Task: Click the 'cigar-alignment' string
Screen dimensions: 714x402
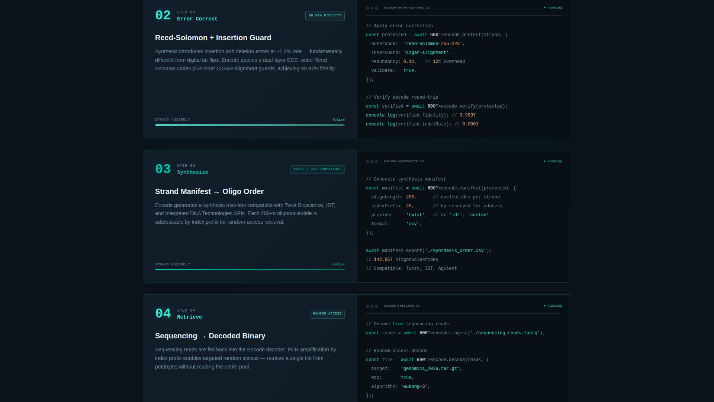Action: [x=426, y=52]
